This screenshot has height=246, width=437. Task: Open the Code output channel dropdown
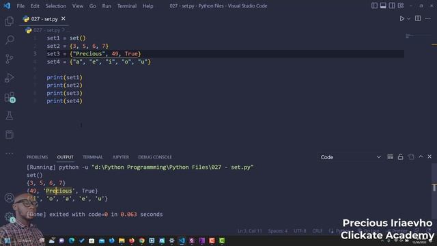(350, 157)
